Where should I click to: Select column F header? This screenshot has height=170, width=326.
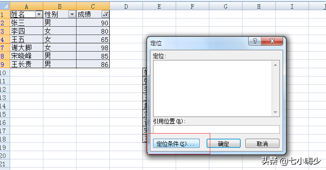(193, 6)
